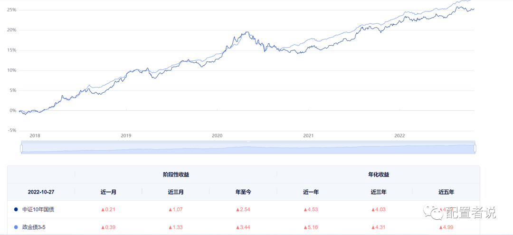Click the 近三月 column header
The height and width of the screenshot is (235, 513).
176,192
